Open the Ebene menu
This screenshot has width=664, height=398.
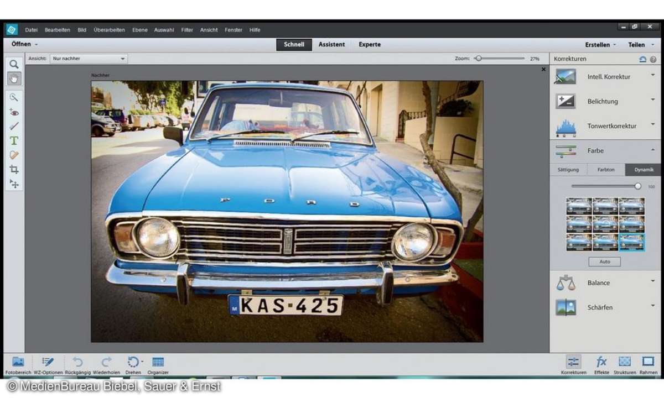coord(139,30)
